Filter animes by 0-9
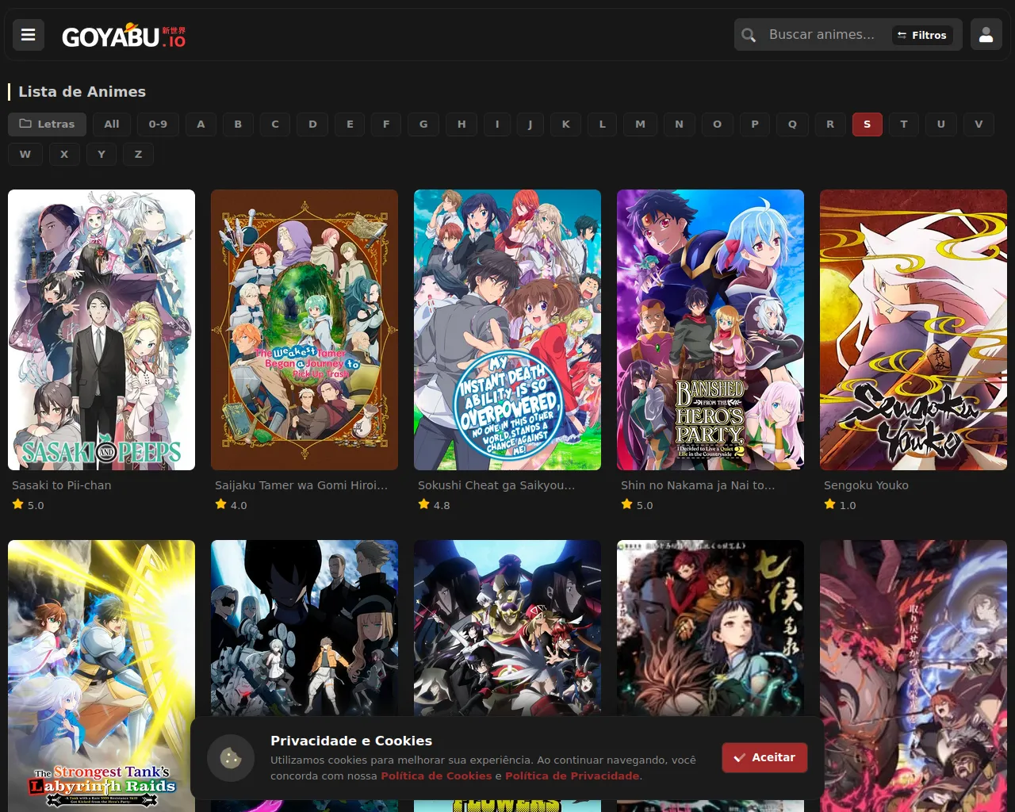This screenshot has height=812, width=1015. 158,124
